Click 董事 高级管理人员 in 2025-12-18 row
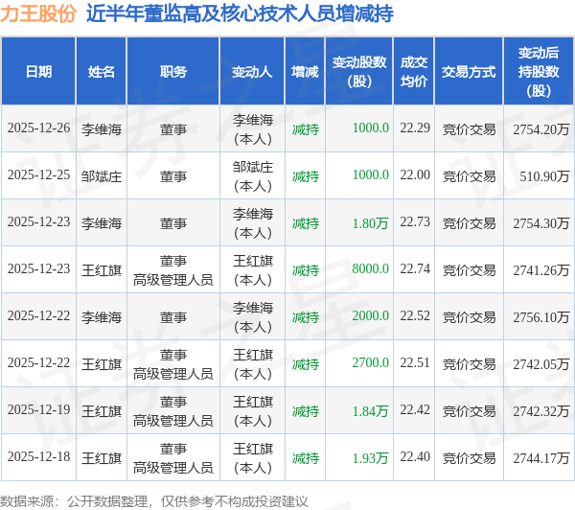 click(x=173, y=458)
